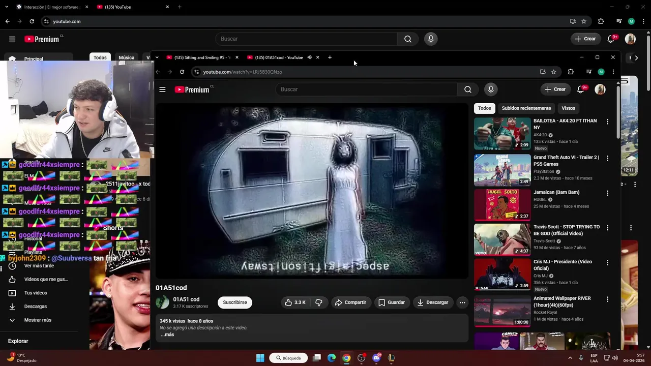This screenshot has height=366, width=651.
Task: Select the Música chip in the back window
Action: click(x=126, y=57)
